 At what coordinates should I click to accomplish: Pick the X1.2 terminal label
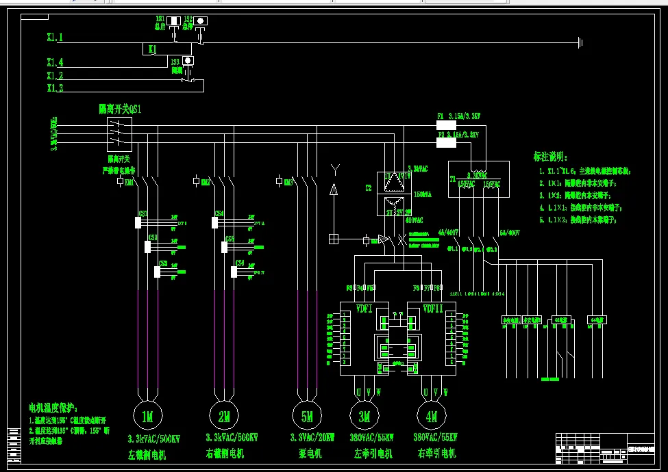[55, 76]
